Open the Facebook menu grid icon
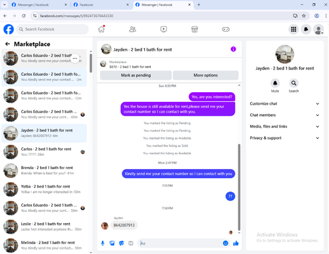Viewport: 329px width, 254px height. 293,29
